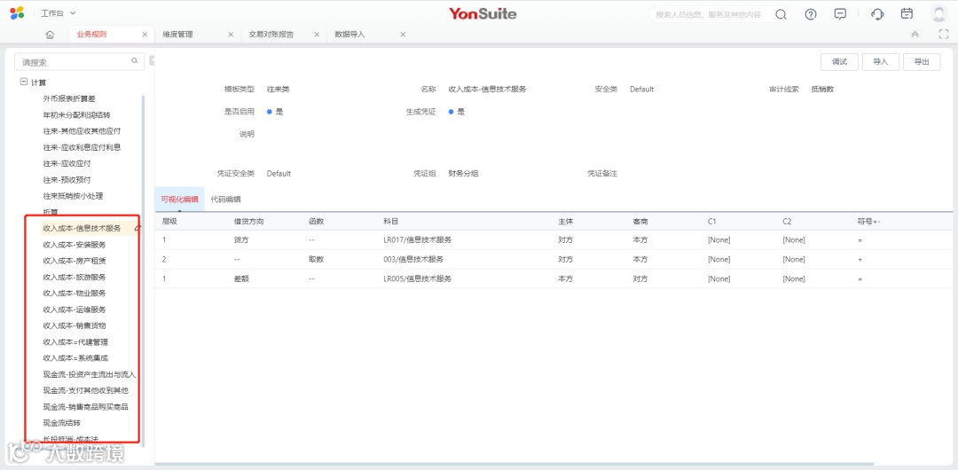Select tree item 收入成本-安装服务

[x=74, y=245]
